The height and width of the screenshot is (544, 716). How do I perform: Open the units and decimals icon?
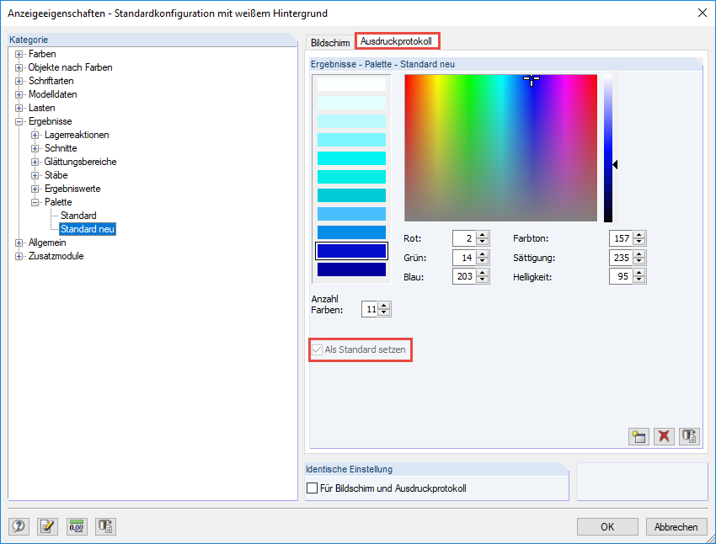point(77,526)
